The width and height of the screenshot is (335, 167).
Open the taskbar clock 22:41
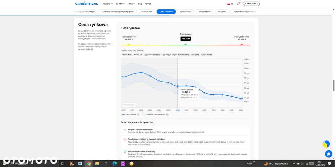coord(320,164)
